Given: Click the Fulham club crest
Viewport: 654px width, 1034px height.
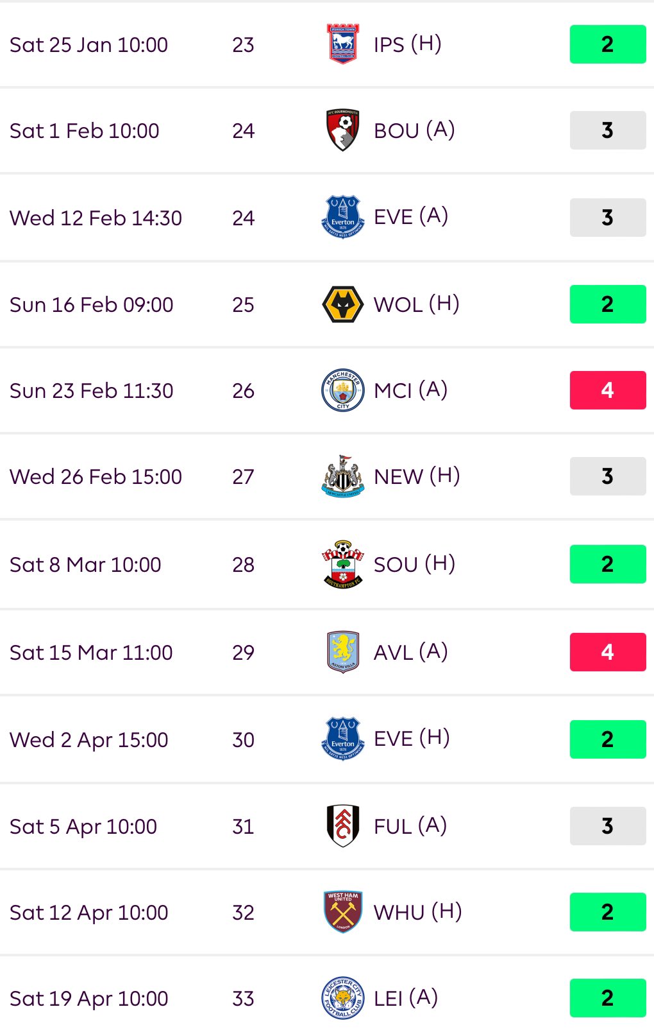Looking at the screenshot, I should (343, 826).
